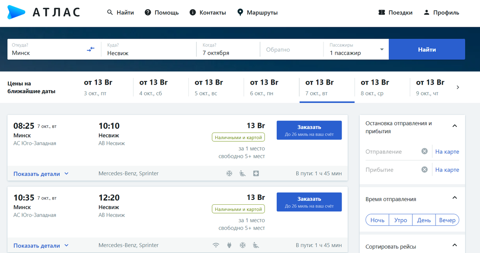Collapse the Время отправления section
Screen dimensions: 480x253
tap(454, 198)
